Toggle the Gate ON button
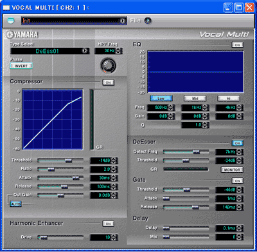The width and height of the screenshot is (257, 252). tap(237, 180)
